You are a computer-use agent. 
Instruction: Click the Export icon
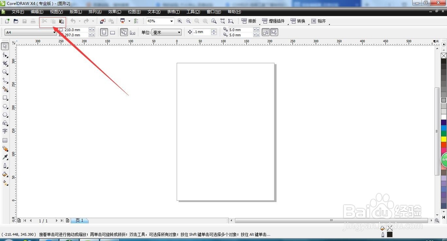(x=111, y=21)
